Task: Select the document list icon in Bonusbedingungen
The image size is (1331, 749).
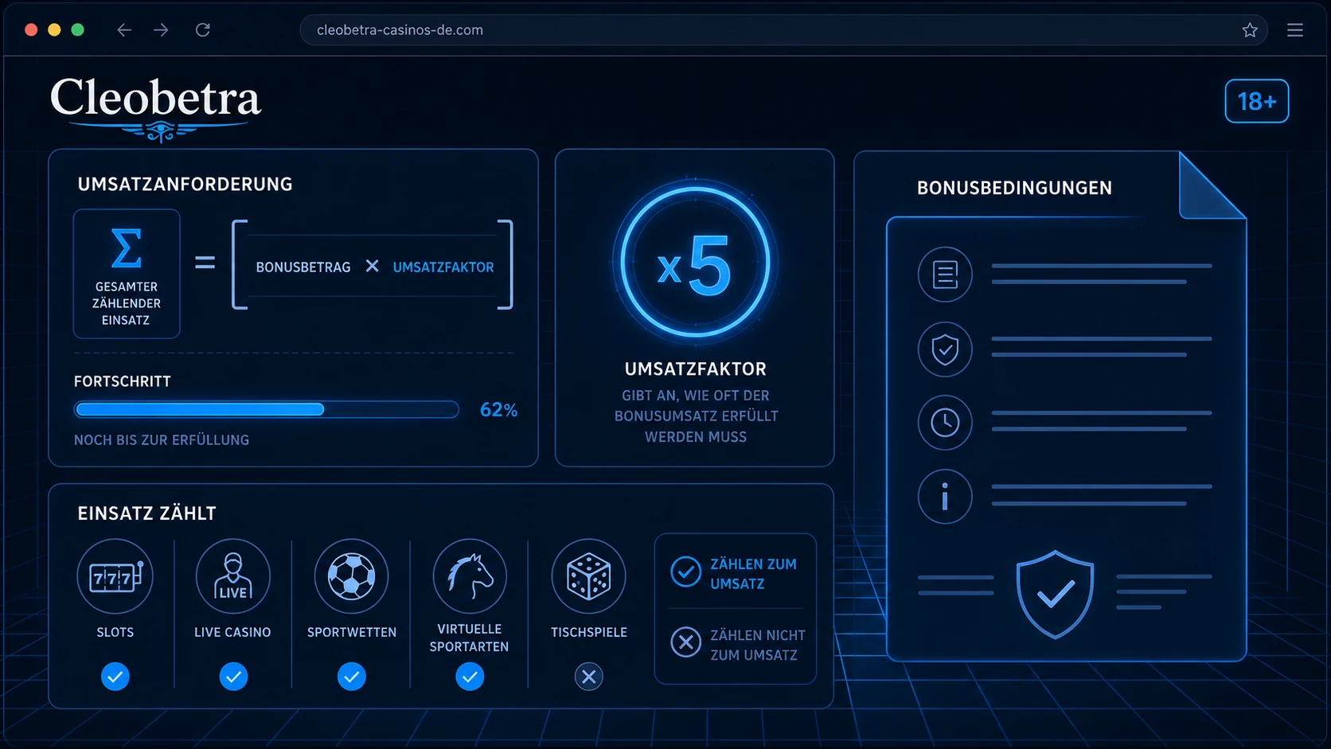Action: 945,275
